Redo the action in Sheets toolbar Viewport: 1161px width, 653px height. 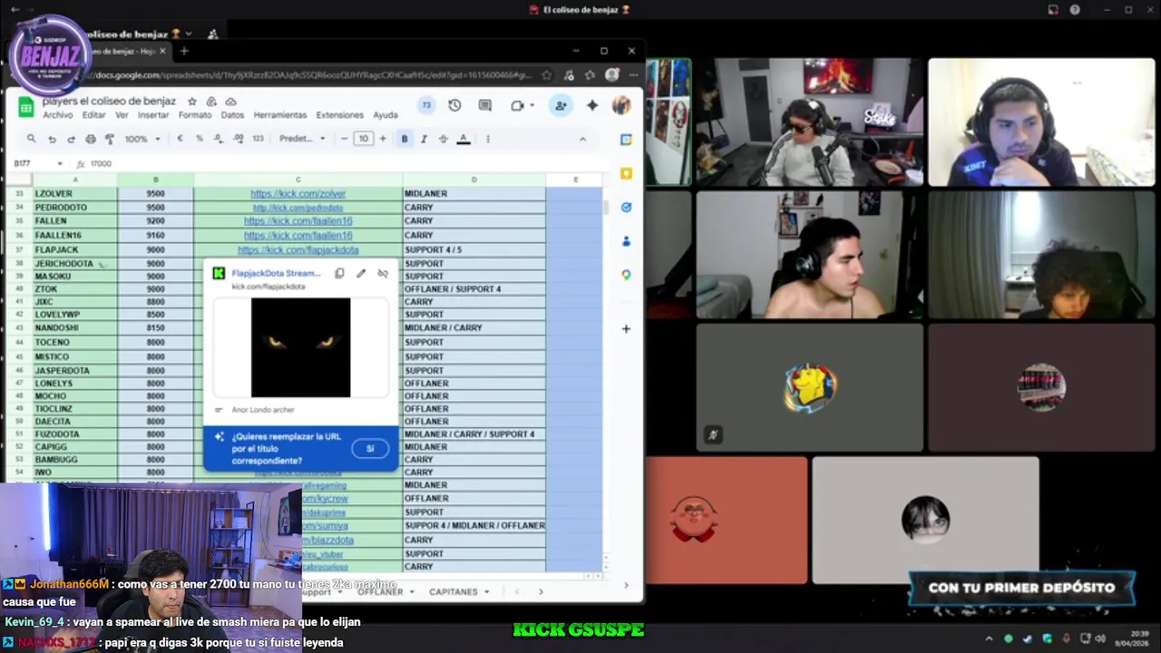click(71, 139)
